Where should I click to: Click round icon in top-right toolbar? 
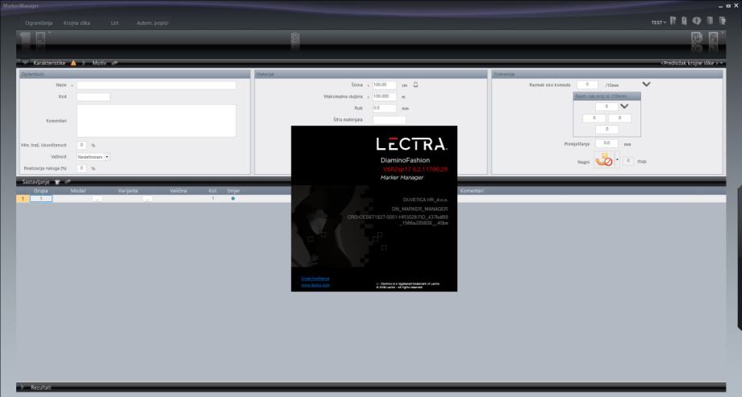click(x=697, y=21)
